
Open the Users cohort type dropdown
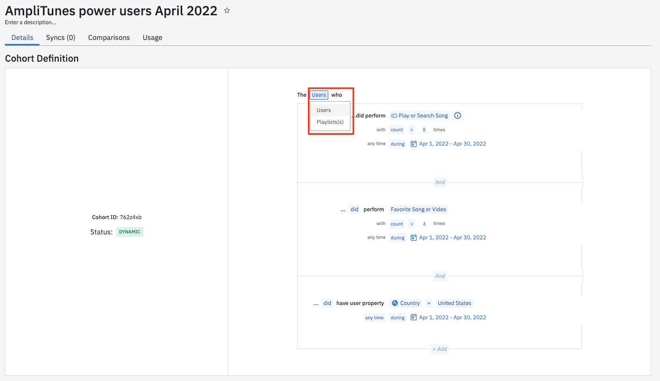[319, 95]
